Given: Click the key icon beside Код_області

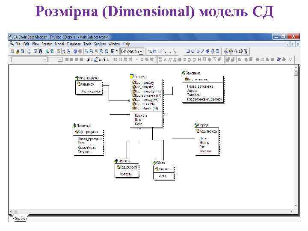Looking at the screenshot, I should (118, 167).
